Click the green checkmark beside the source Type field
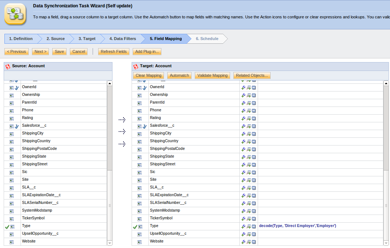 tap(7, 226)
